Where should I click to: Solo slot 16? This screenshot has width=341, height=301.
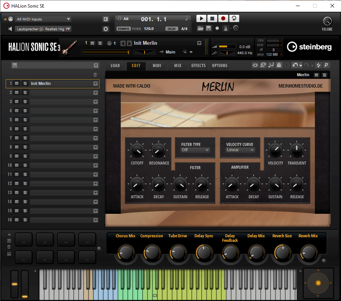coord(25,220)
